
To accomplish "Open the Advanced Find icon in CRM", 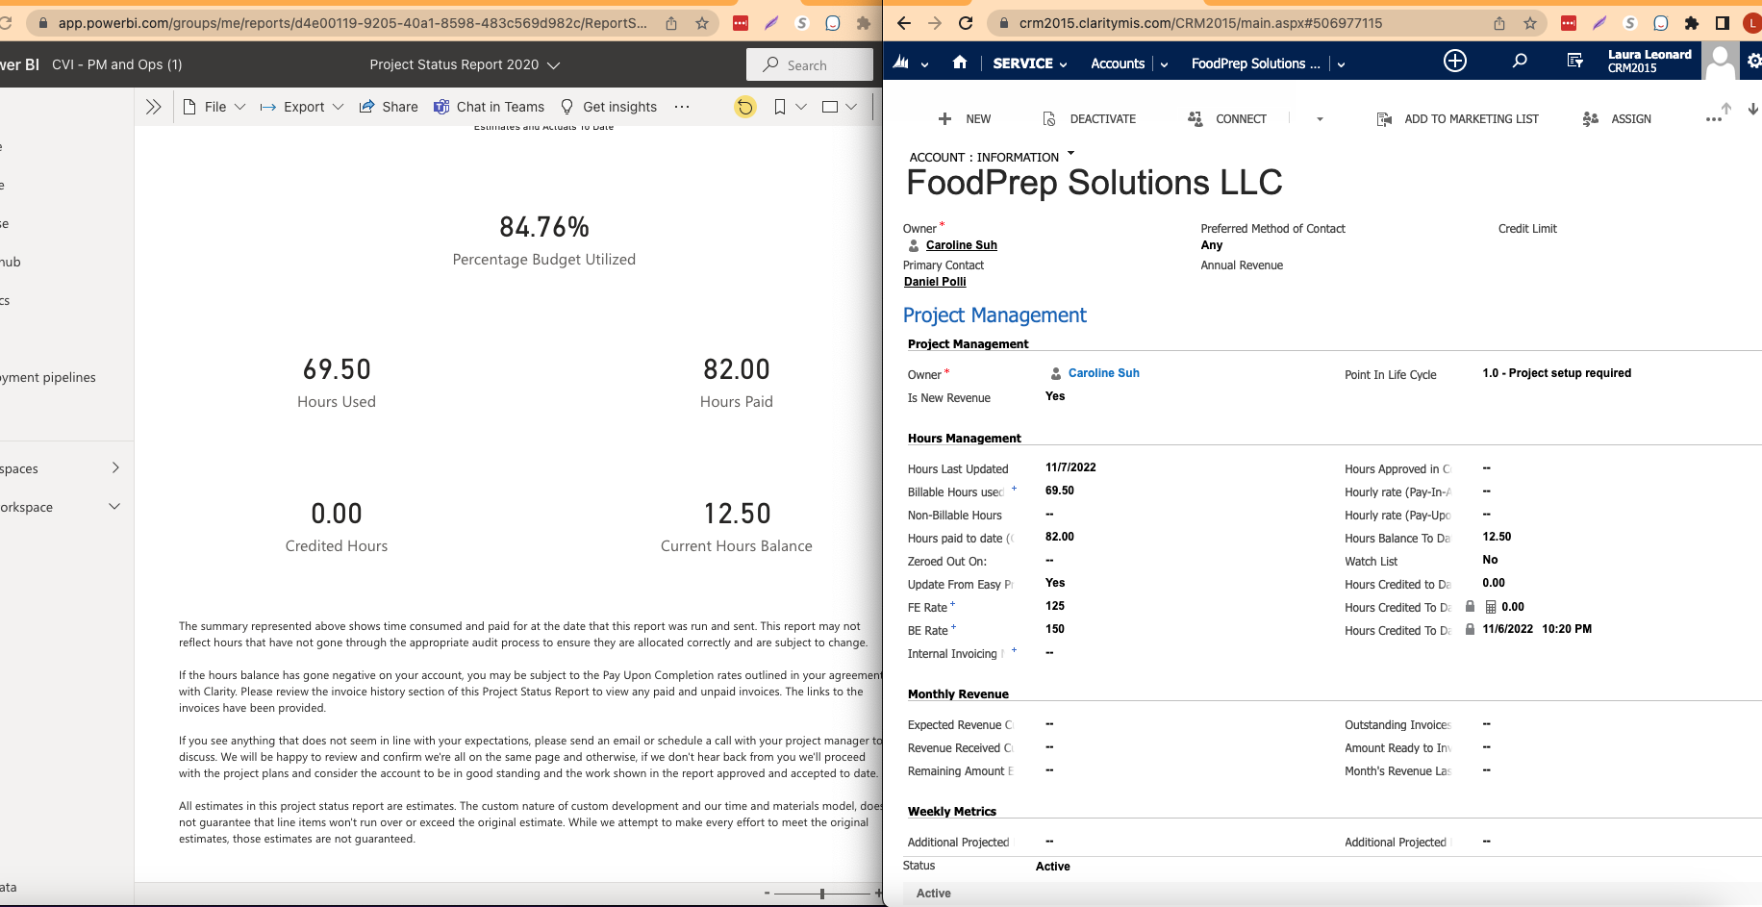I will coord(1574,62).
